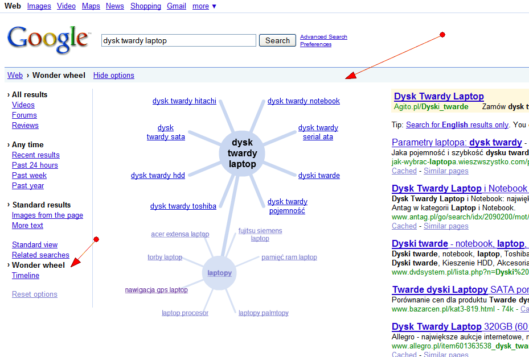Select 'laptopy palmtopy' faded spoke
The height and width of the screenshot is (357, 529).
point(264,313)
